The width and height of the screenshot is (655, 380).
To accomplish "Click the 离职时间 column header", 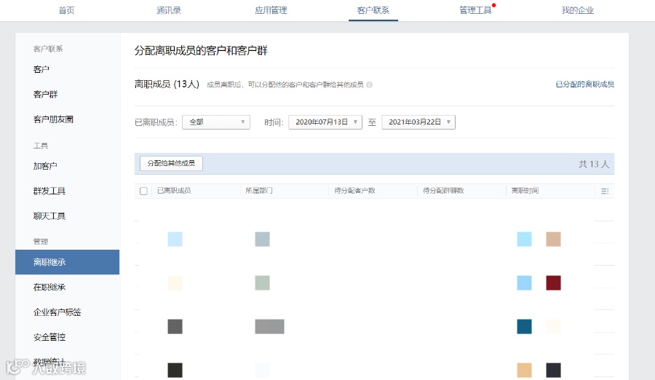I will (x=525, y=191).
